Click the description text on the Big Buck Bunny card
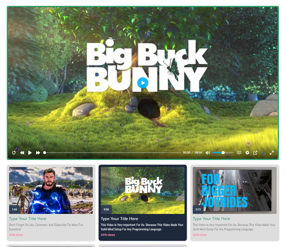The image size is (286, 247). tap(142, 227)
